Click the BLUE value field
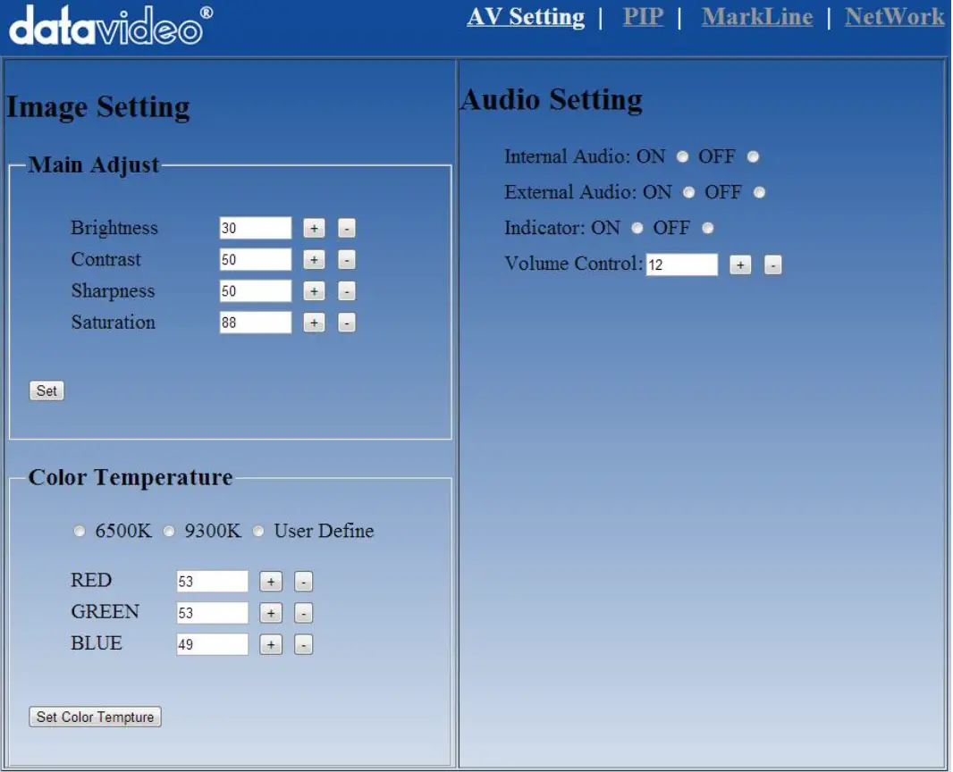This screenshot has height=772, width=953. 212,645
